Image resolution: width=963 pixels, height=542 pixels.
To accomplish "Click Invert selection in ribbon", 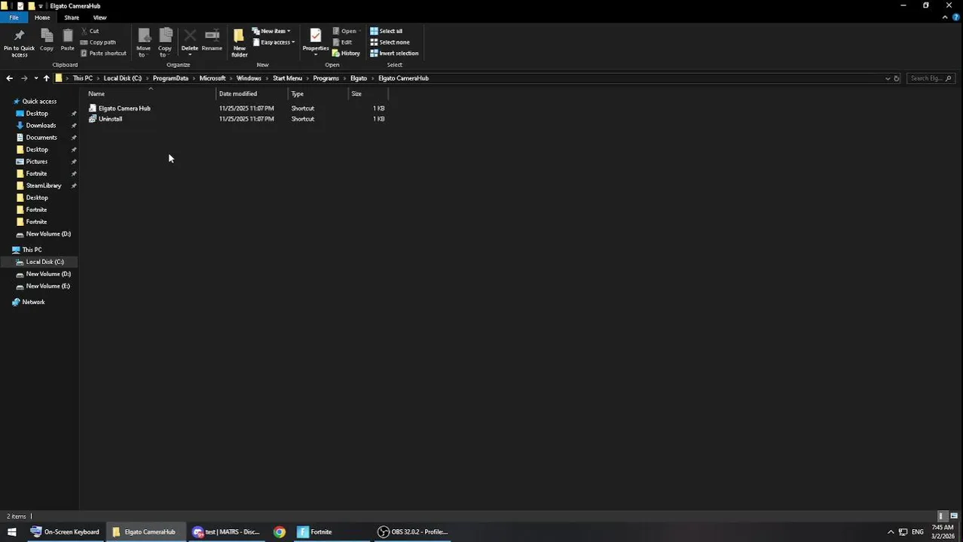I will click(x=394, y=53).
